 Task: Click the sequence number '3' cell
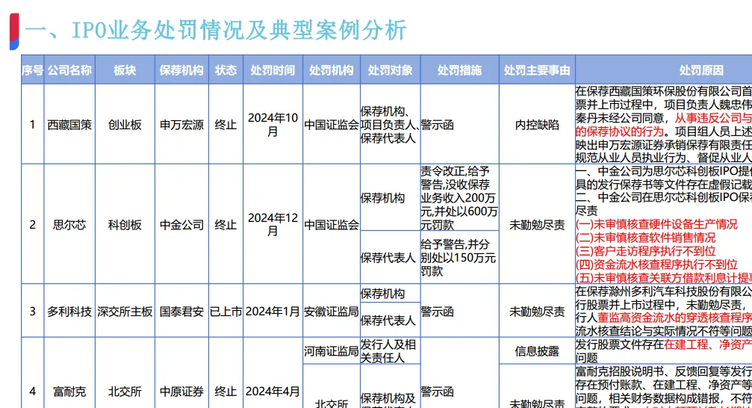point(33,311)
